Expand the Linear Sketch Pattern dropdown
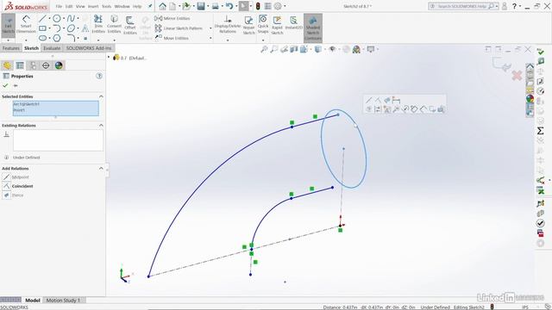The image size is (552, 310). click(210, 28)
